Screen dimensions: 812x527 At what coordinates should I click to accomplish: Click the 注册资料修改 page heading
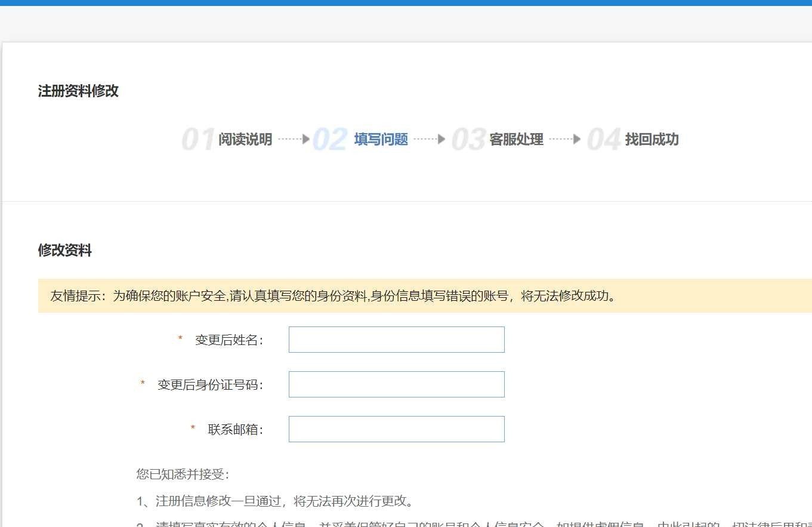tap(78, 91)
